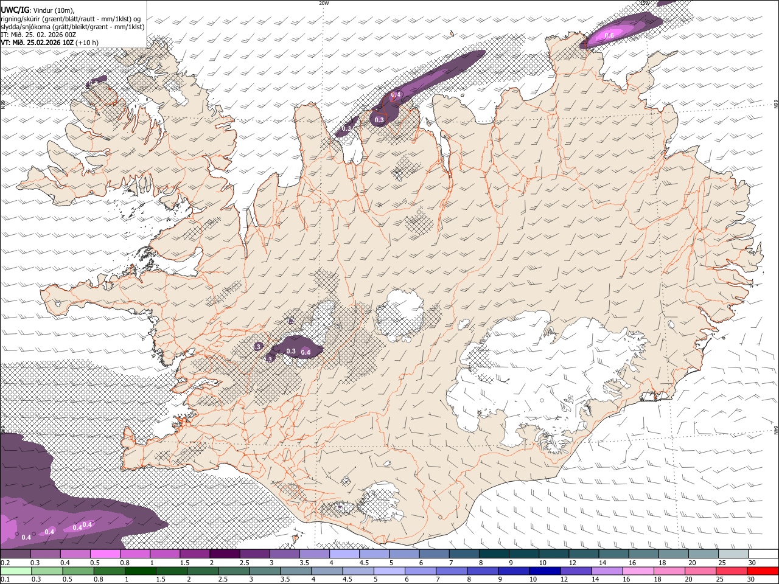Pick the red swatch after 30 in rain legend
779x584 pixels.
[763, 571]
